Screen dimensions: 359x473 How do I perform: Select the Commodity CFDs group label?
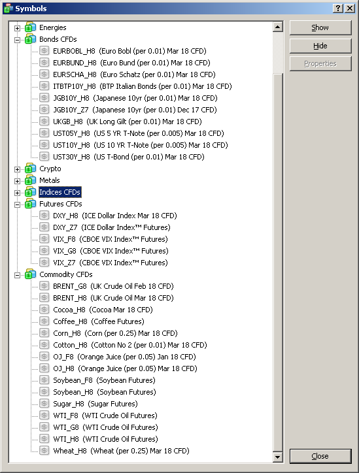tap(66, 274)
